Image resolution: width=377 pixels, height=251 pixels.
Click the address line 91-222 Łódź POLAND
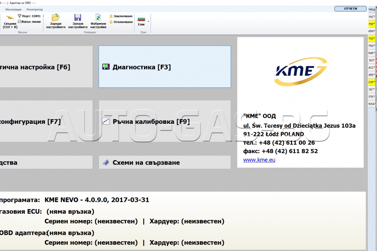pyautogui.click(x=274, y=134)
